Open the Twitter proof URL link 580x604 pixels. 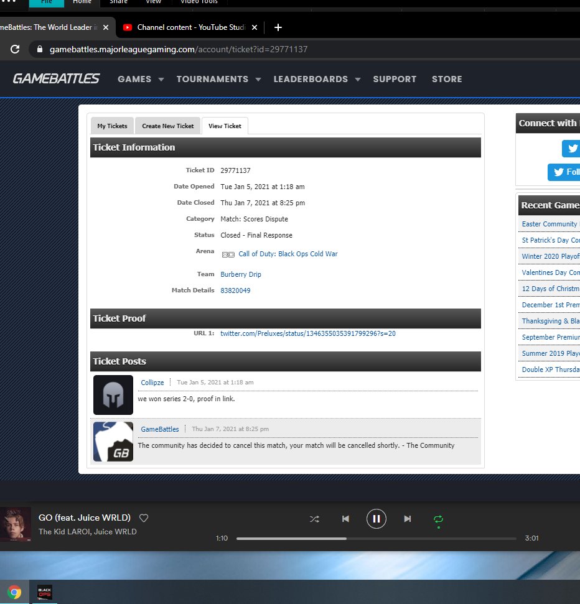pos(308,333)
